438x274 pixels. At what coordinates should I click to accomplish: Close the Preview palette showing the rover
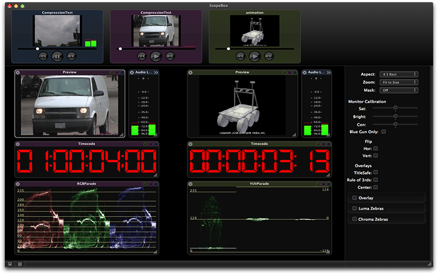coord(191,72)
